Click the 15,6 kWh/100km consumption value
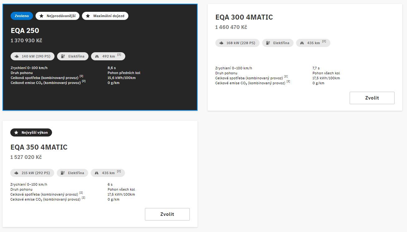The width and height of the screenshot is (407, 232). [122, 78]
